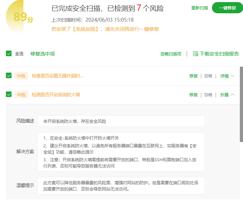Viewport: 243px width, 200px height.
Task: Click the orange 若安装了【系统加固】 warning text
Action: pos(105,29)
